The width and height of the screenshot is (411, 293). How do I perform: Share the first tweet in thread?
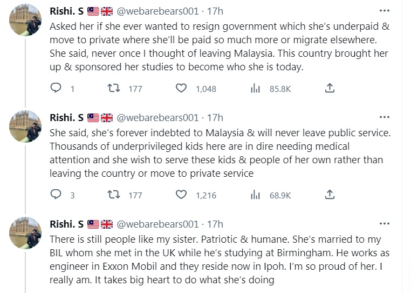(x=330, y=88)
